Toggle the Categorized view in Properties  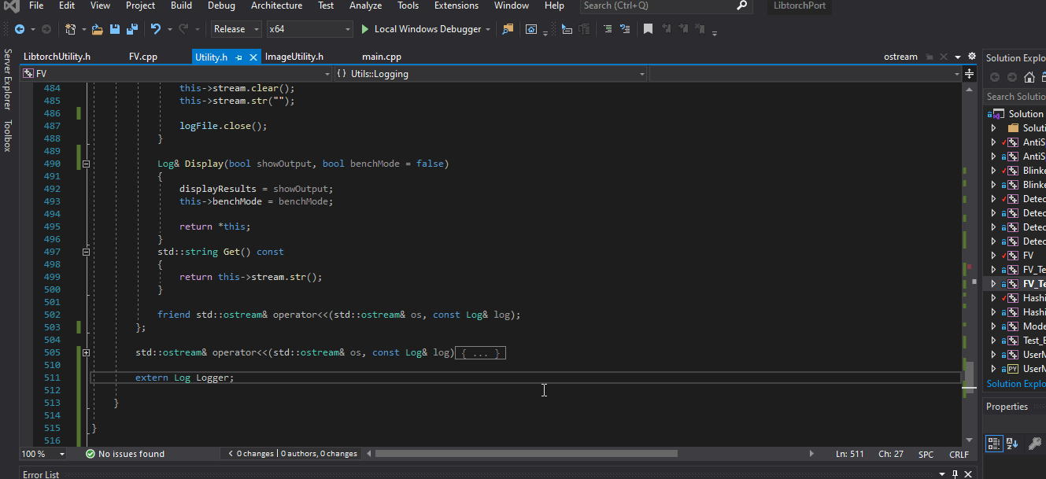[994, 444]
